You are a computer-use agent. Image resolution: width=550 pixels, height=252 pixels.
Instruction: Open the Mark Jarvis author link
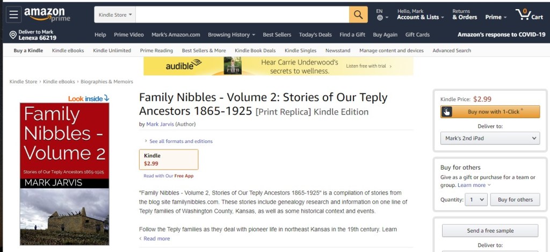[160, 124]
